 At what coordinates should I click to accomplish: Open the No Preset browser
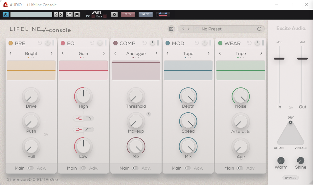click(x=212, y=29)
